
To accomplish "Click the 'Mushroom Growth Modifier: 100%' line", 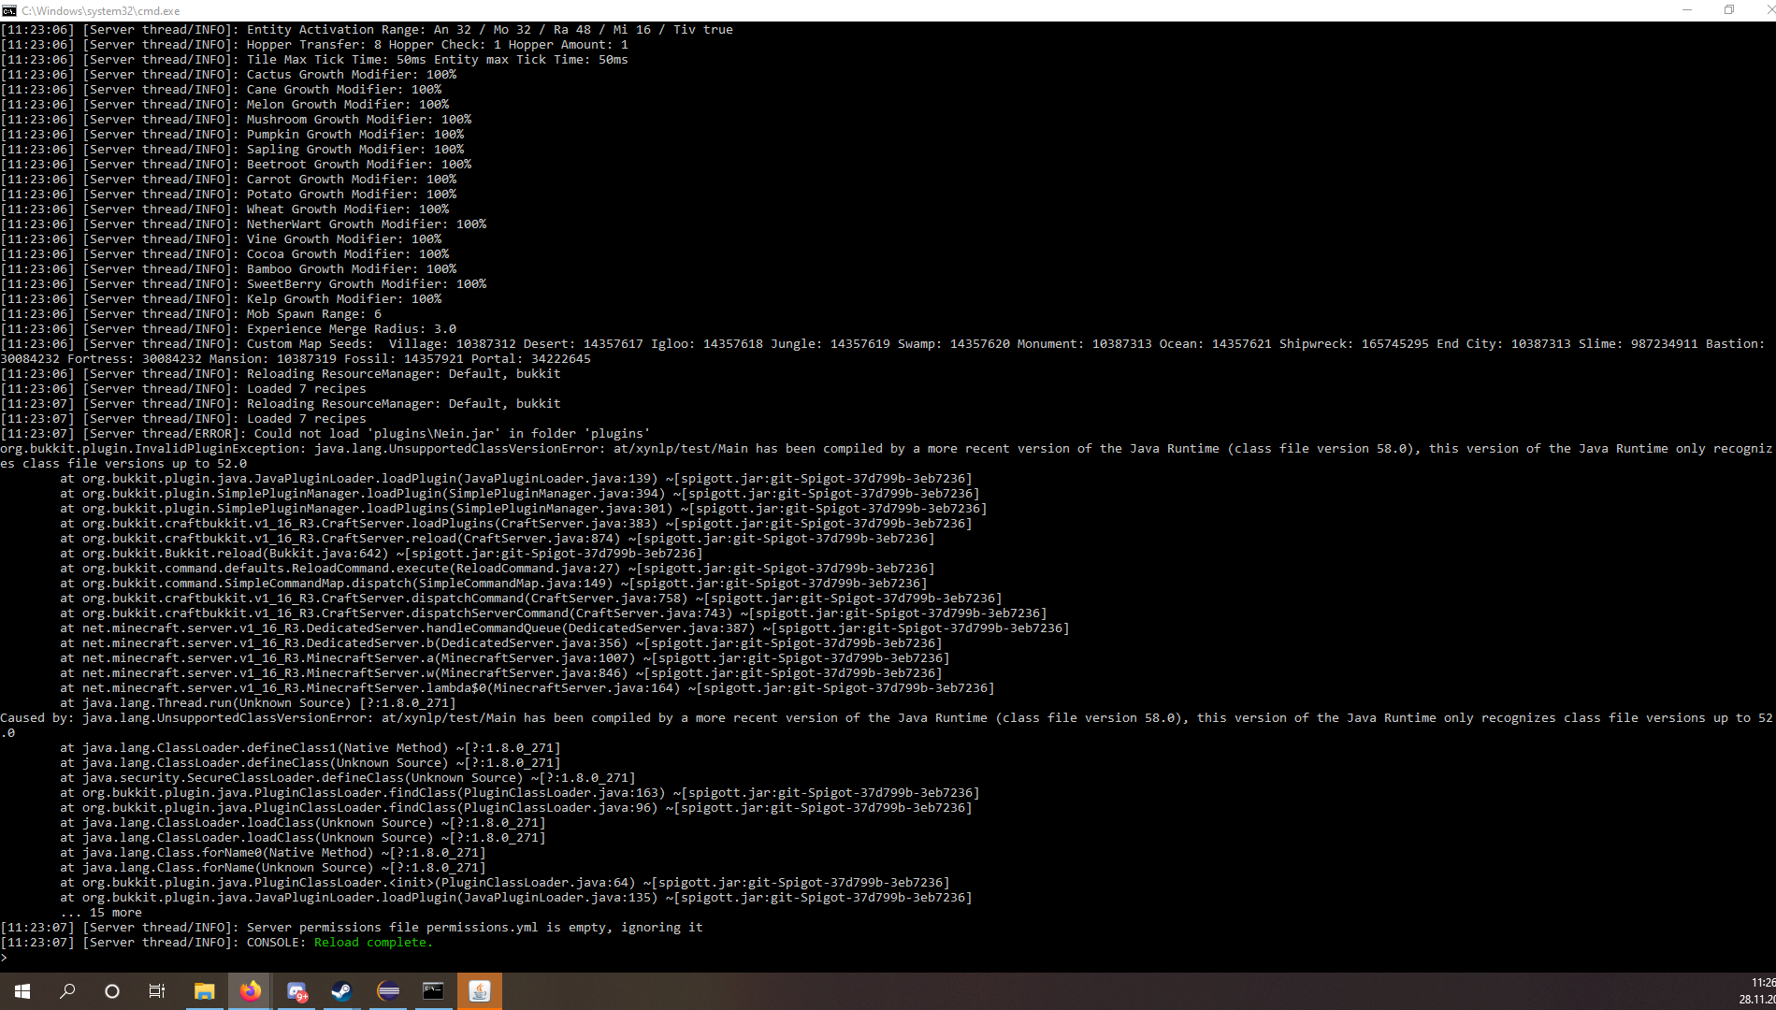I will (x=236, y=120).
